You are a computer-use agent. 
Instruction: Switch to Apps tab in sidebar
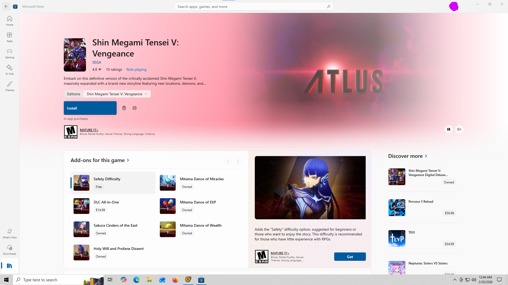(x=10, y=37)
